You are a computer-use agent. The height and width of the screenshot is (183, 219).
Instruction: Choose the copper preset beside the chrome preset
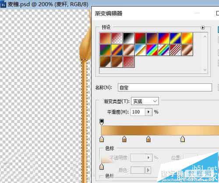click(x=129, y=50)
